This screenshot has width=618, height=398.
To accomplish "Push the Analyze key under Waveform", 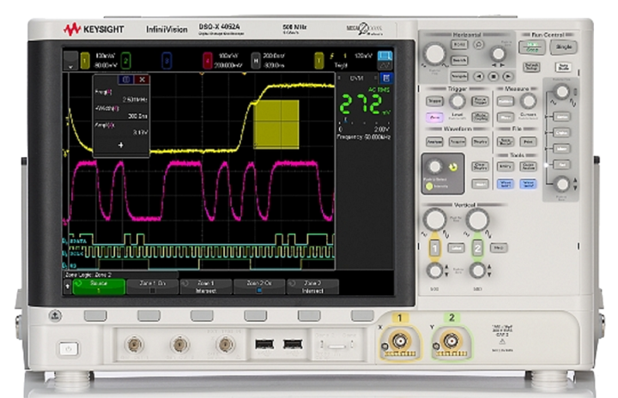I will (434, 142).
